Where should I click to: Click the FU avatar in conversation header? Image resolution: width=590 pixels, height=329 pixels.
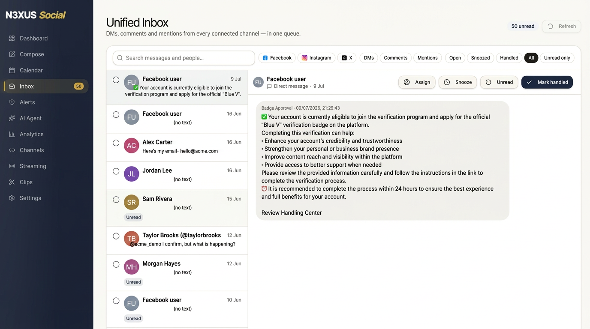tap(258, 82)
